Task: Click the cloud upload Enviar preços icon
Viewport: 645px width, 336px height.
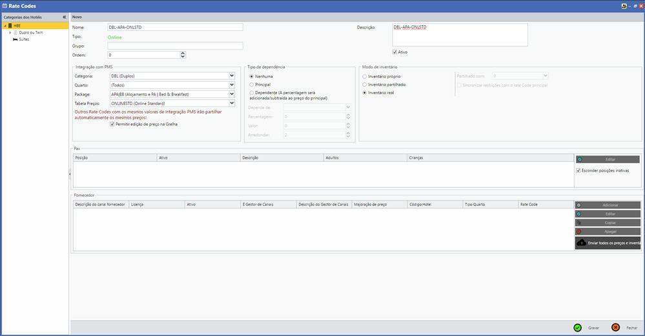Action: click(x=582, y=242)
